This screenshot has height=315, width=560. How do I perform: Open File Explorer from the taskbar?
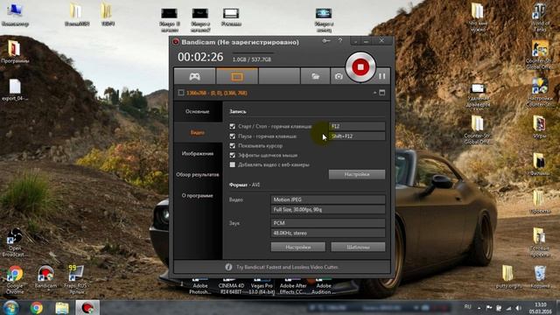pyautogui.click(x=62, y=307)
